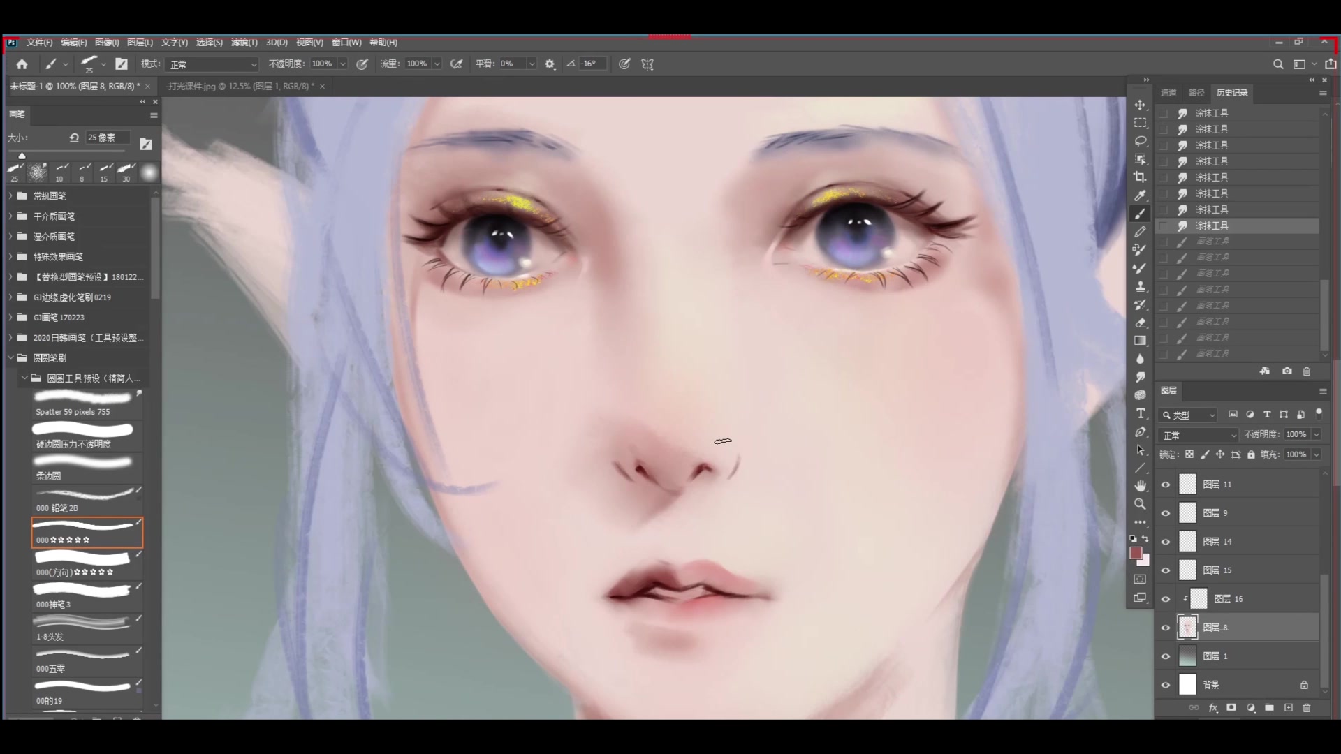The image size is (1341, 754).
Task: Switch to 打光课件.jpg document tab
Action: click(x=240, y=87)
